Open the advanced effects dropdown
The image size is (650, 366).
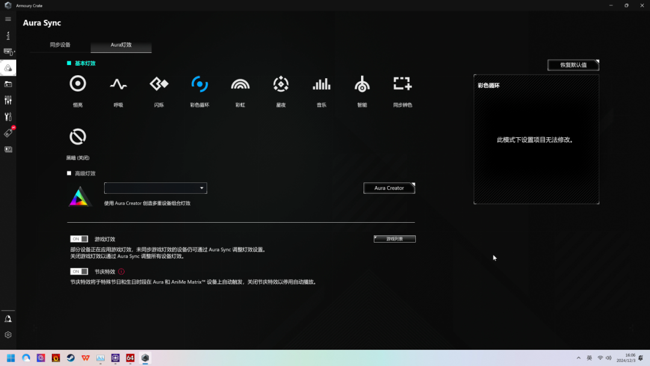click(155, 188)
